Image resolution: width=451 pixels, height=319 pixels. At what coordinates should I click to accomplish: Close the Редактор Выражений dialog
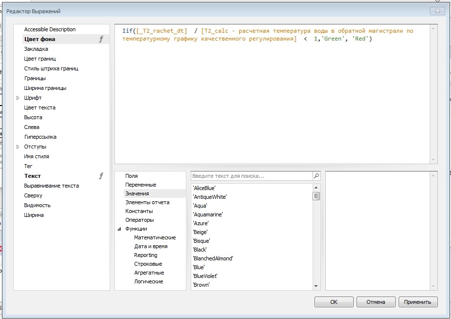(x=436, y=11)
